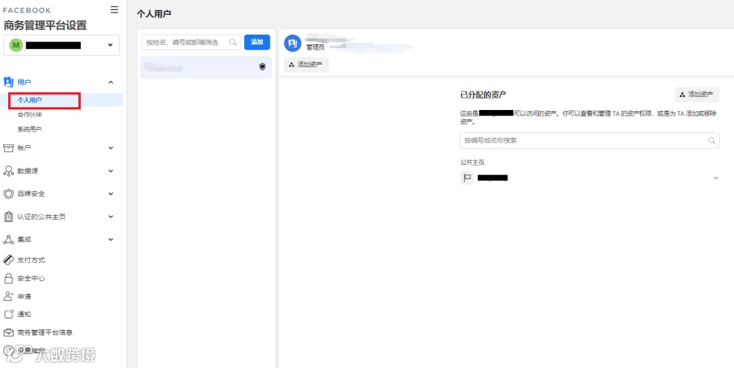The width and height of the screenshot is (734, 368).
Task: Open 通知 settings
Action: click(x=24, y=314)
